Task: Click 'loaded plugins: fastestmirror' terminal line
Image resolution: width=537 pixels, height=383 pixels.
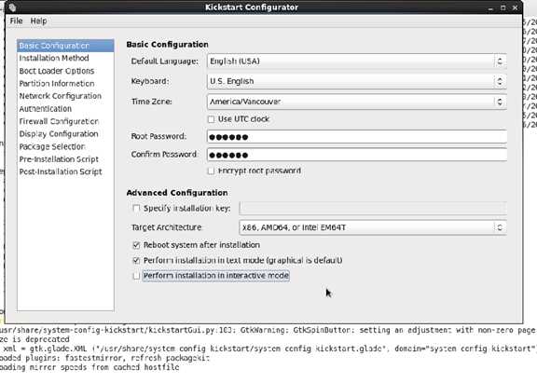Action: pos(104,358)
